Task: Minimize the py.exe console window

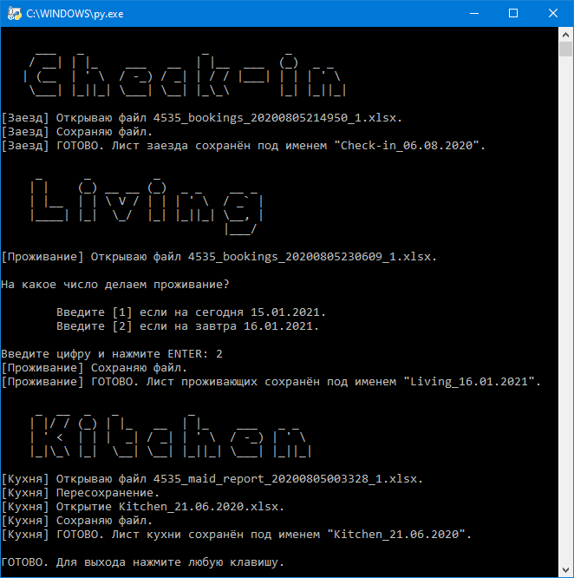Action: tap(474, 14)
